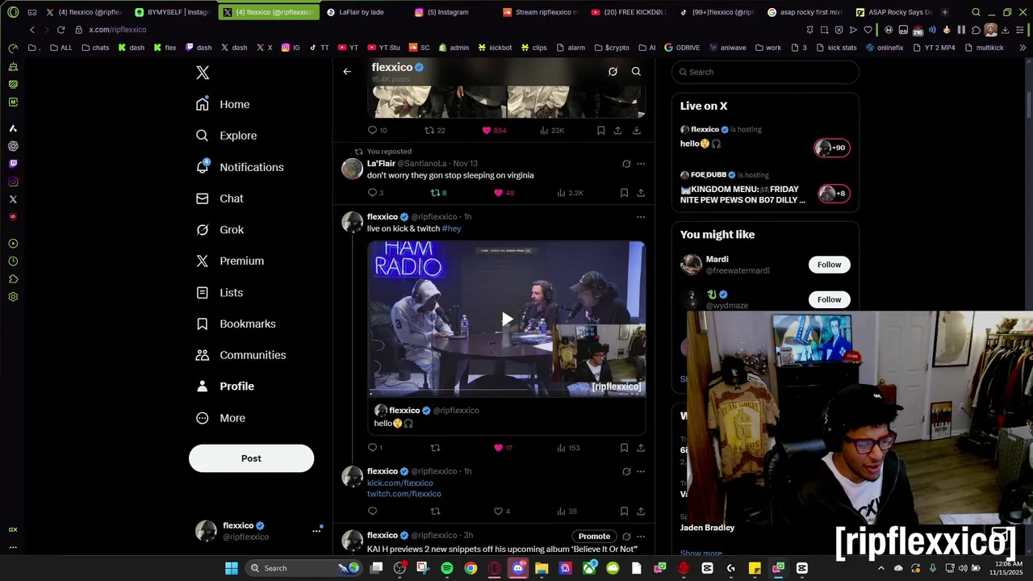Click the Grok icon in the profile header

coord(613,72)
